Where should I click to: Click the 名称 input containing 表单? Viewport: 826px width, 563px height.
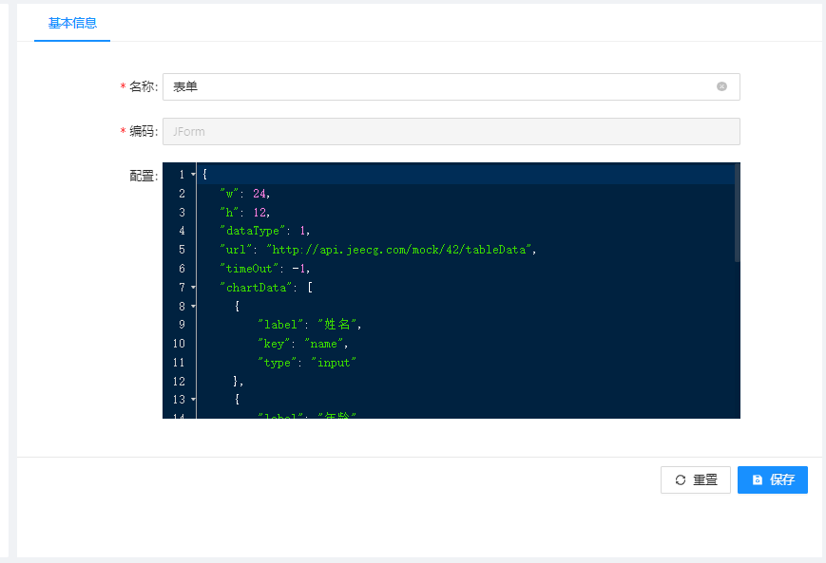click(x=451, y=86)
